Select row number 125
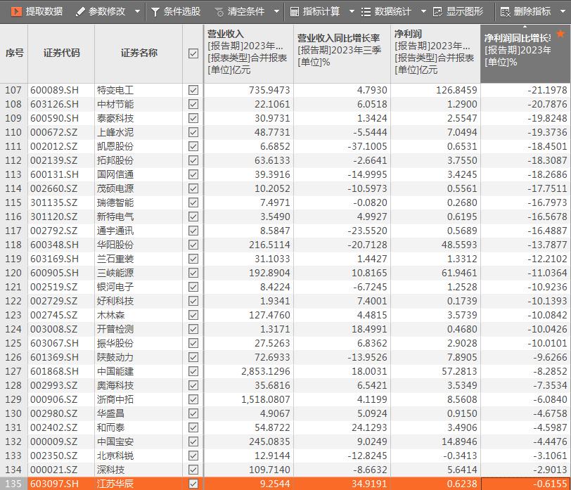 point(13,343)
